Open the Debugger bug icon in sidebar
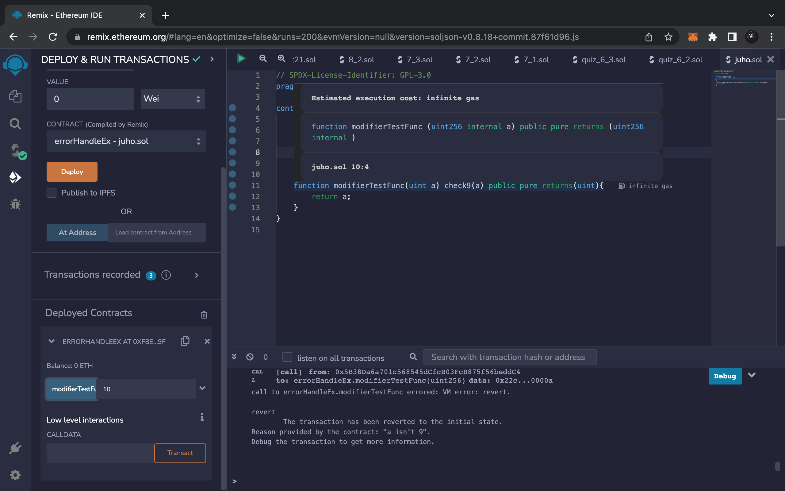 tap(15, 204)
